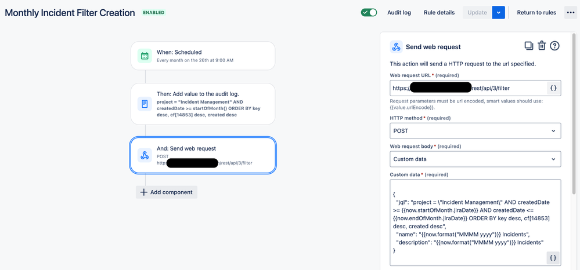
Task: Select the When: Scheduled trigger card
Action: point(203,56)
